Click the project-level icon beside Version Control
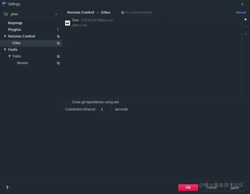Viewport: 250px width, 194px height. click(58, 36)
